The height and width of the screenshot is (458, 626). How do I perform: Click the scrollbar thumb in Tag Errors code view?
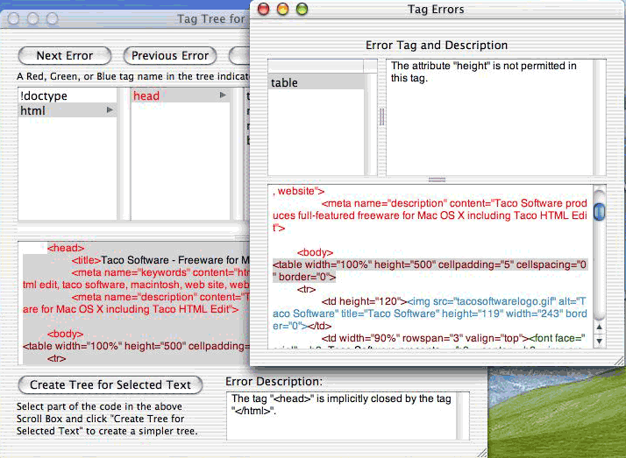pos(599,212)
